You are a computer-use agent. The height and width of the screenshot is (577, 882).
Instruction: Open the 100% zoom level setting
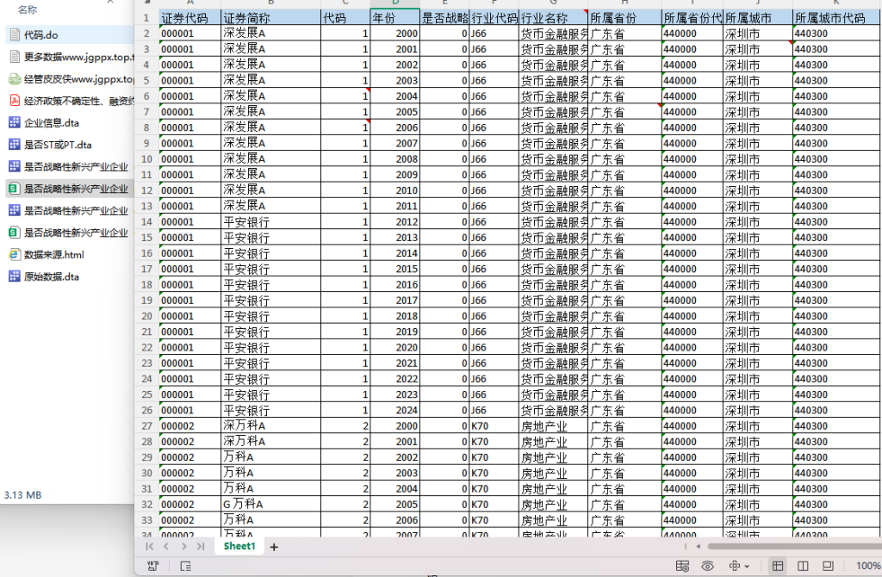868,567
